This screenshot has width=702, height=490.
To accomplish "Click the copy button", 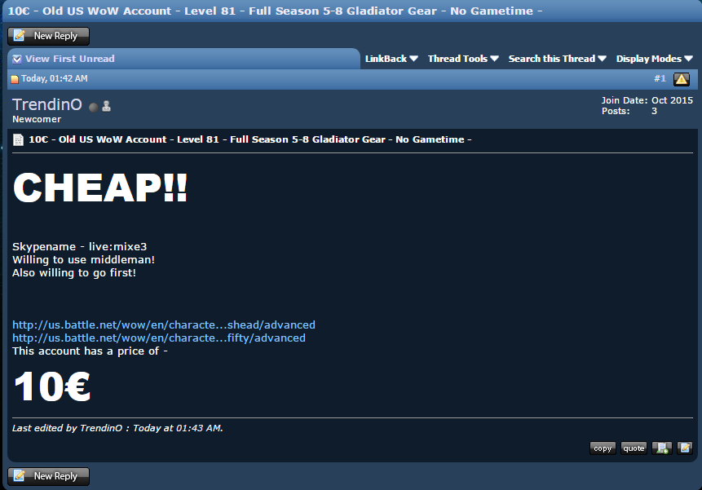I will (603, 448).
